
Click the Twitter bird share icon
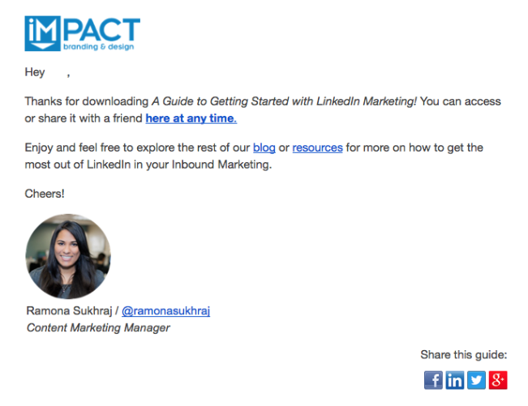click(x=476, y=379)
